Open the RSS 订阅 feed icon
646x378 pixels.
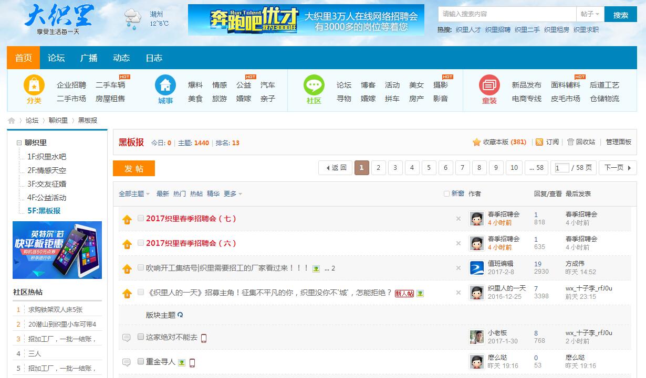pos(539,142)
